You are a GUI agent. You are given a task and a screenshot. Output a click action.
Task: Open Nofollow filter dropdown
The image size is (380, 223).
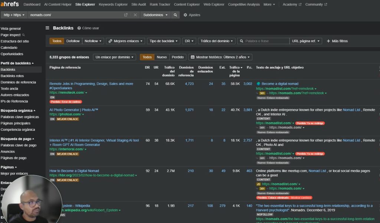[x=93, y=41]
